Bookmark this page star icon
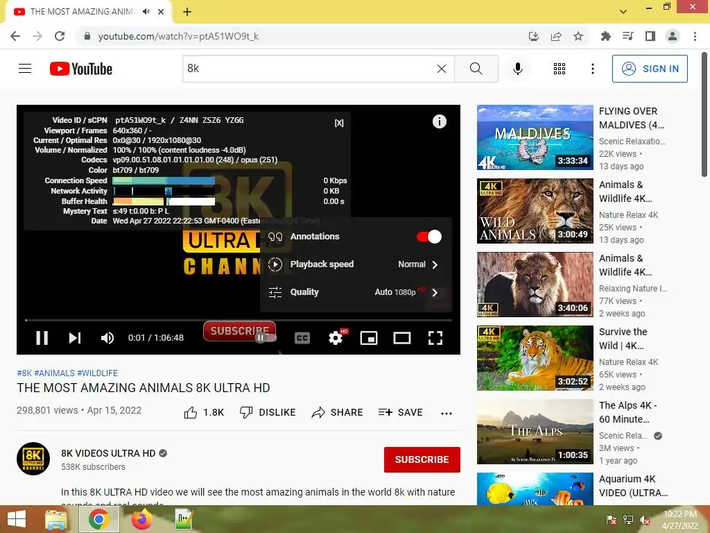The height and width of the screenshot is (533, 710). [578, 36]
